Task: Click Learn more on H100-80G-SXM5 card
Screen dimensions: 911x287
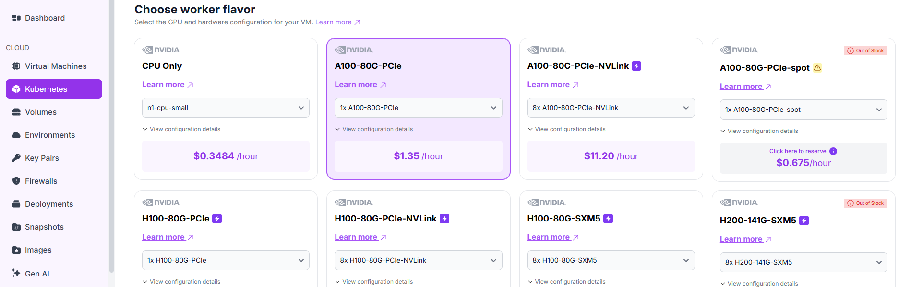Action: (553, 237)
